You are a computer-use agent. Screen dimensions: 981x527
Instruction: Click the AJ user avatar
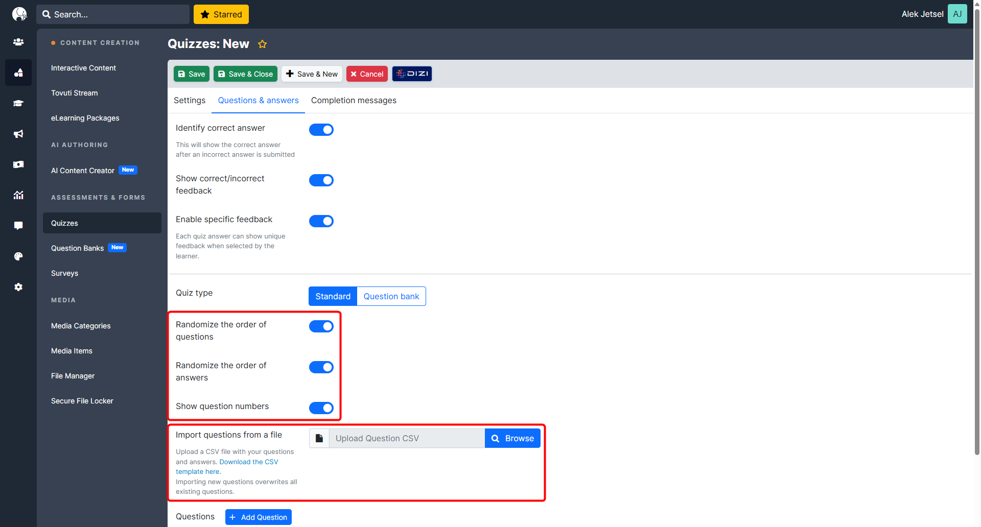tap(957, 14)
